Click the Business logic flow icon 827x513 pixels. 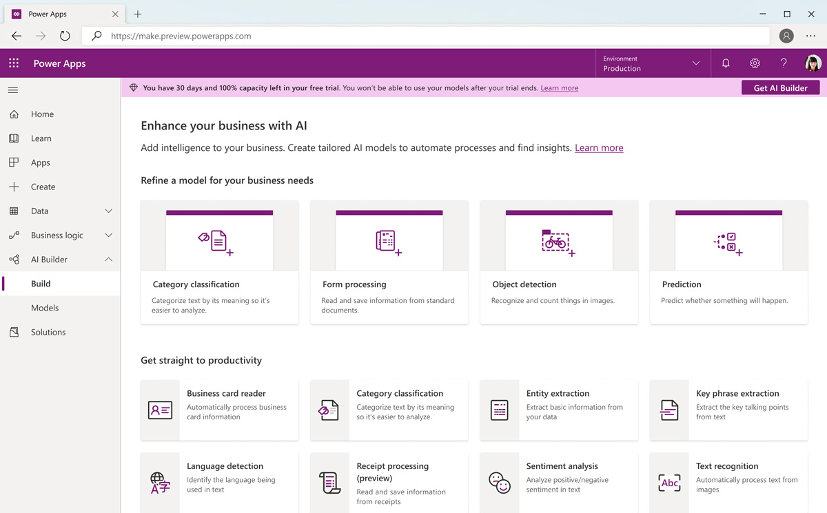(x=14, y=235)
